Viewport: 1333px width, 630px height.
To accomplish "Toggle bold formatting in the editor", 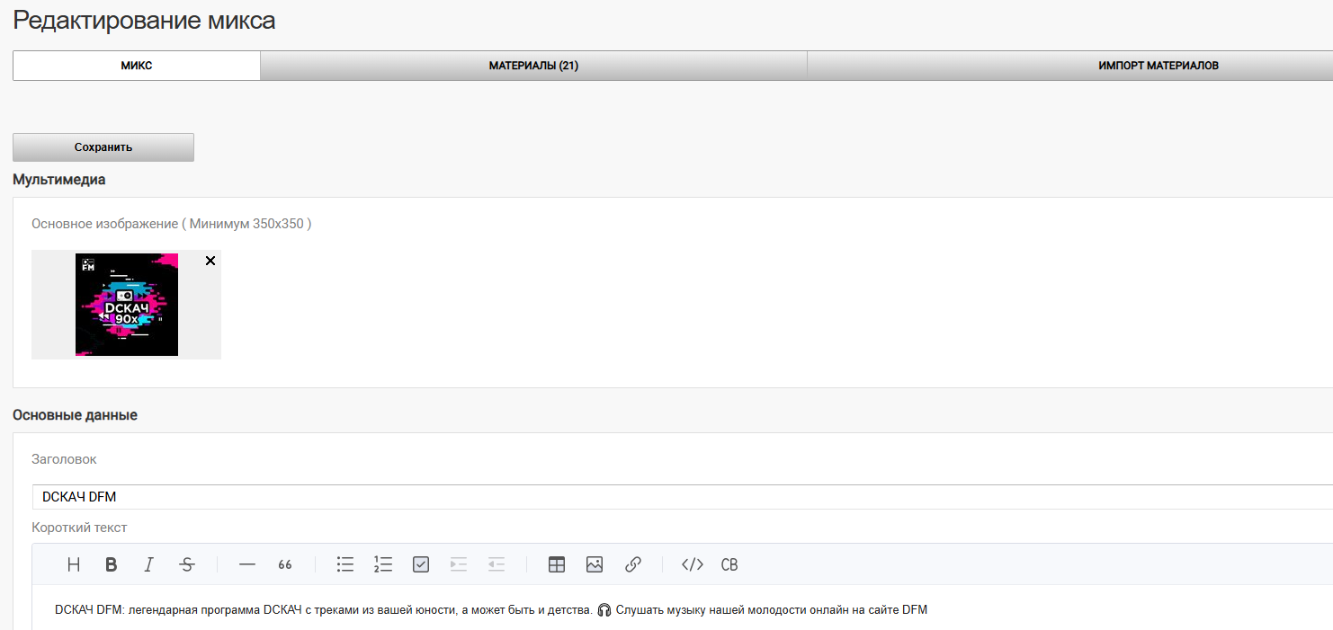I will 112,564.
